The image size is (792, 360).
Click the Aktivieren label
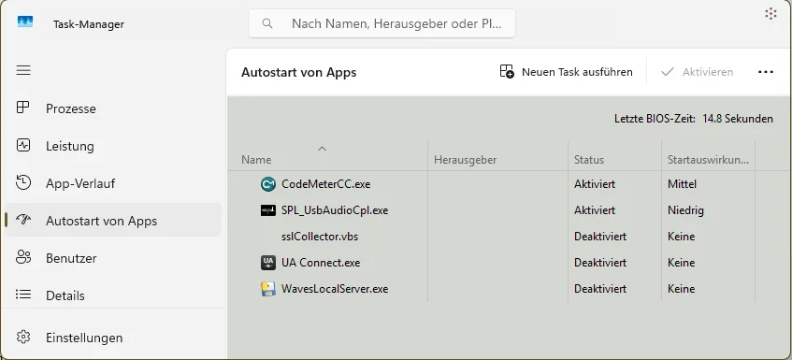(x=708, y=72)
